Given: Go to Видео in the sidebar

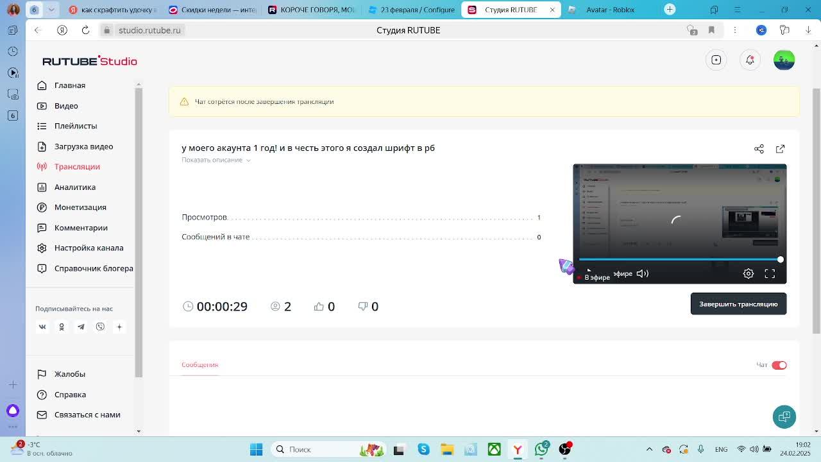Looking at the screenshot, I should (x=66, y=106).
